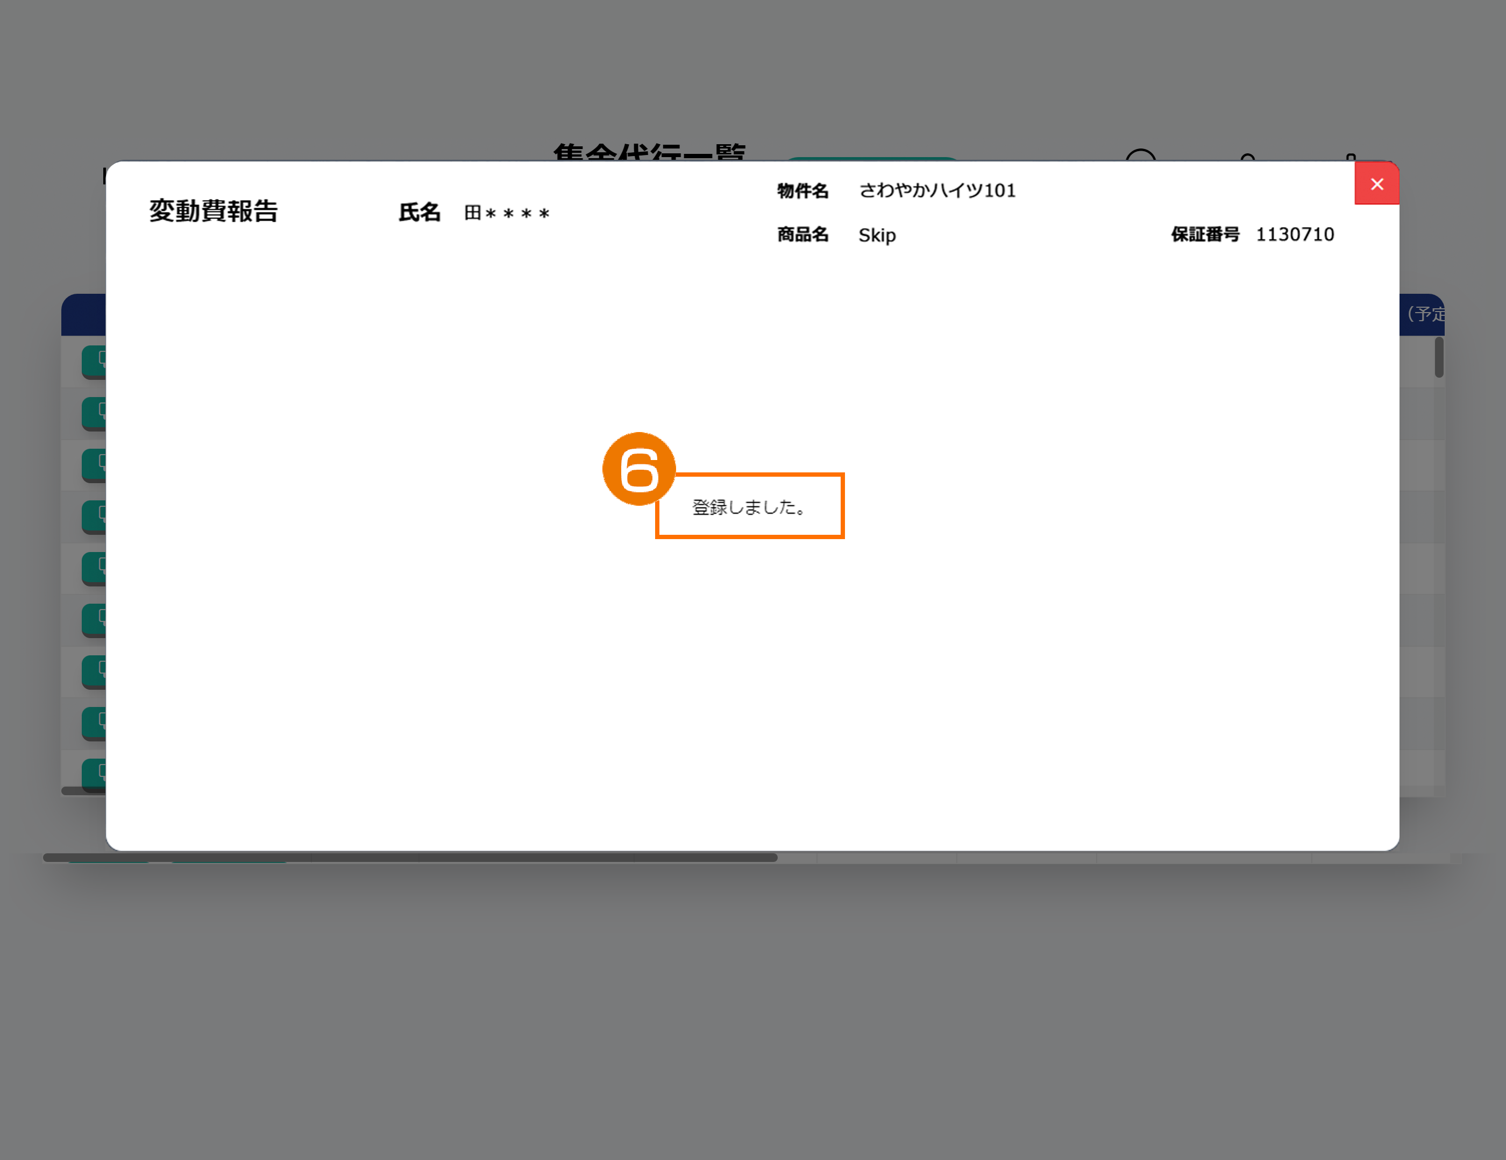
Task: Click the table's vertical scrollbar thumb
Action: [1438, 357]
